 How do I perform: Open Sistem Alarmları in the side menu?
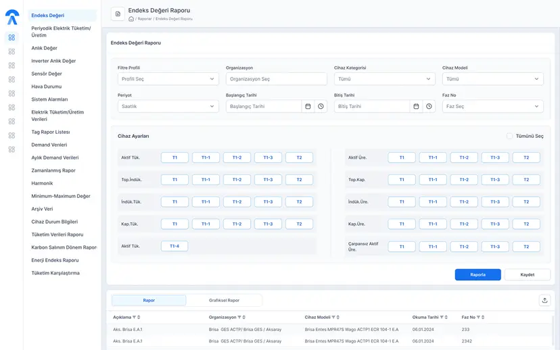49,99
